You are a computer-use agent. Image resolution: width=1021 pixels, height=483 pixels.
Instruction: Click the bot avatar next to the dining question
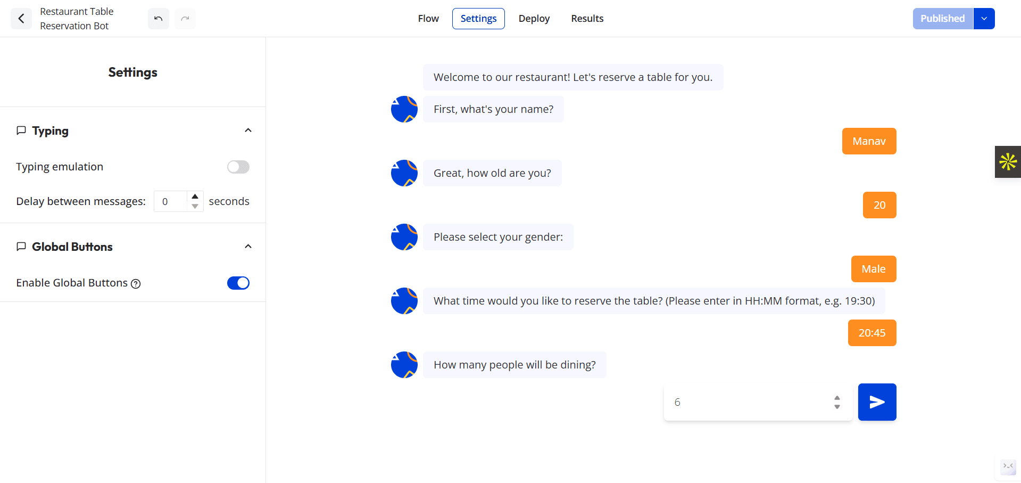tap(404, 365)
